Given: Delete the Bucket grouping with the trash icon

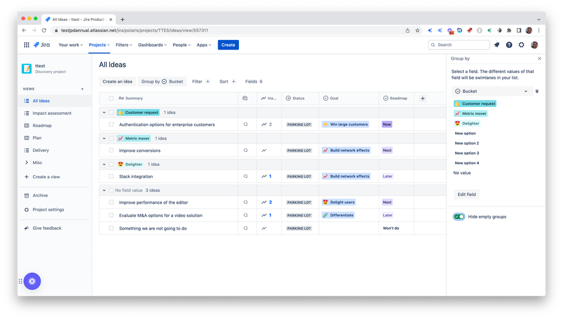Looking at the screenshot, I should pos(537,91).
